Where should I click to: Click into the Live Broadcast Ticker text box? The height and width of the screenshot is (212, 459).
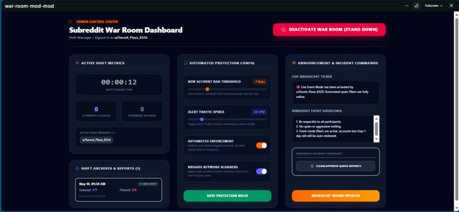[x=336, y=92]
